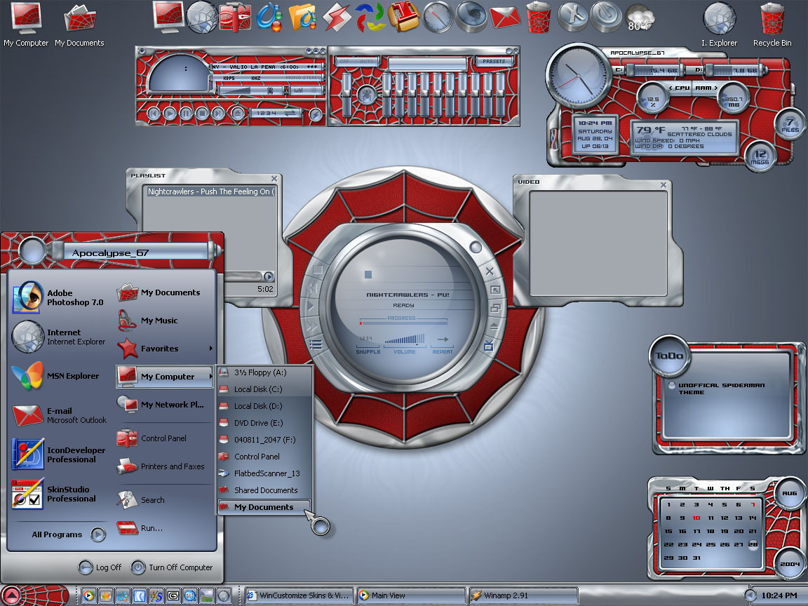Click the eject icon on round player
Screen dimensions: 808x606
pyautogui.click(x=494, y=326)
